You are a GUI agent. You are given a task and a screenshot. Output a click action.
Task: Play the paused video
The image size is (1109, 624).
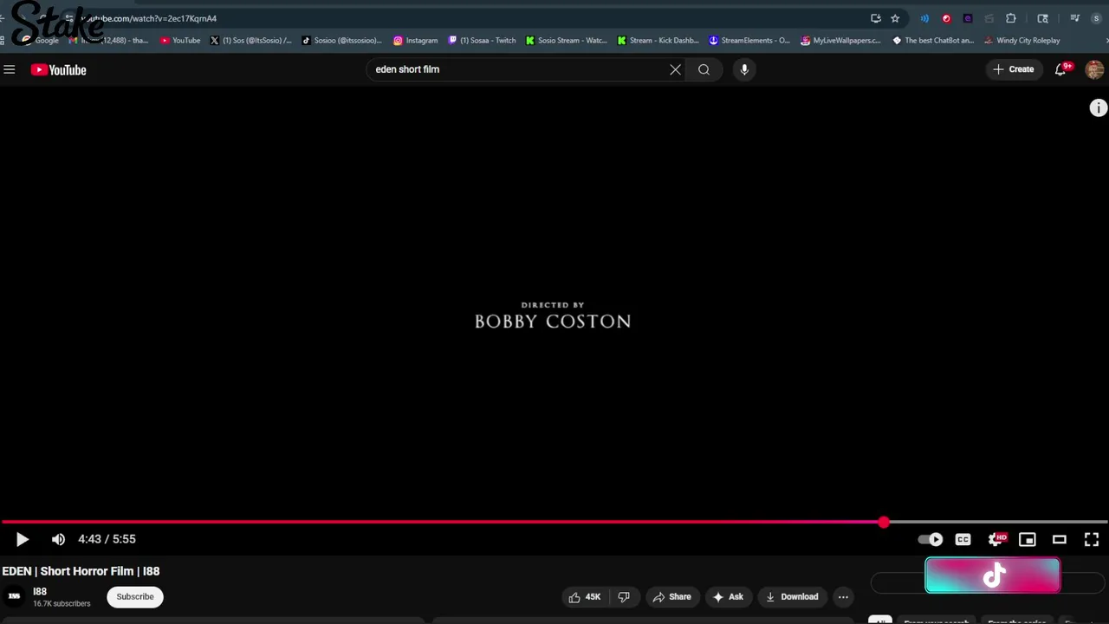(23, 539)
